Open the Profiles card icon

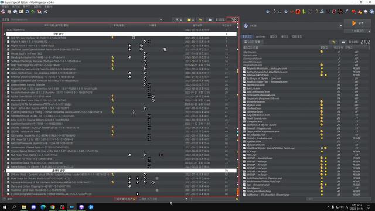pyautogui.click(x=21, y=12)
